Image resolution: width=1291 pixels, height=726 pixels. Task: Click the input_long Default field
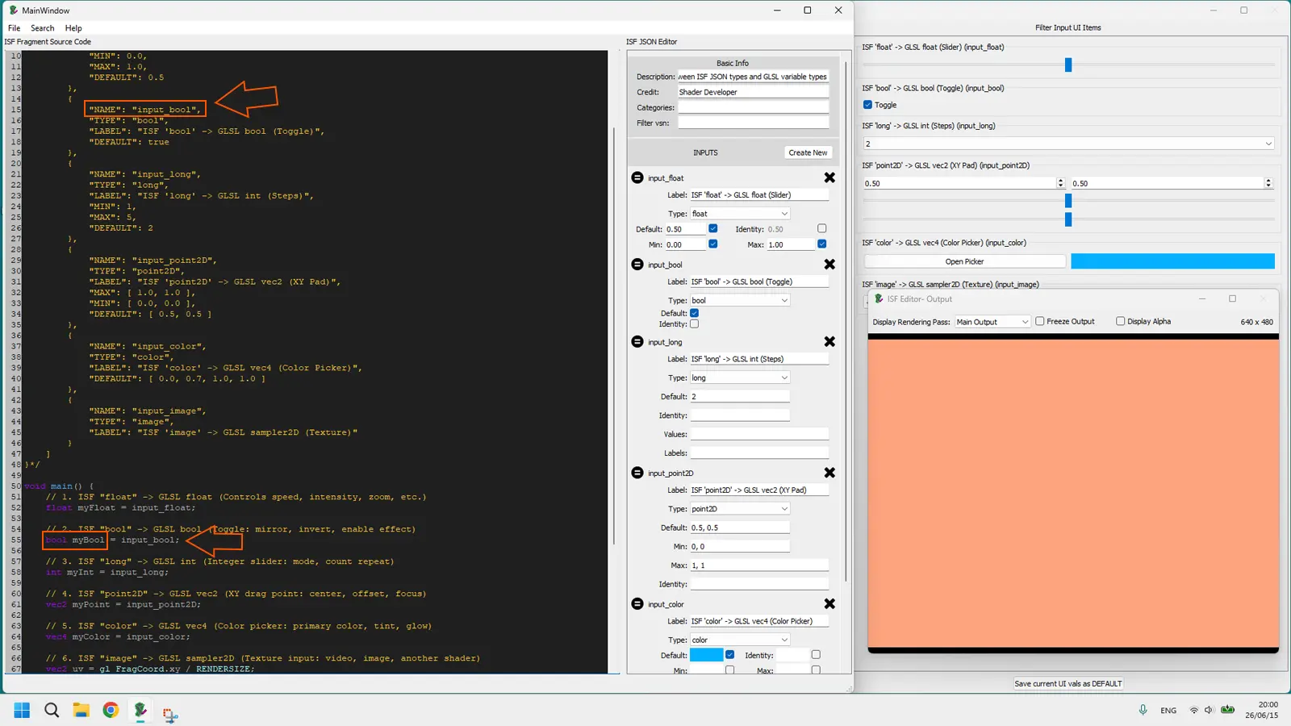click(x=740, y=396)
